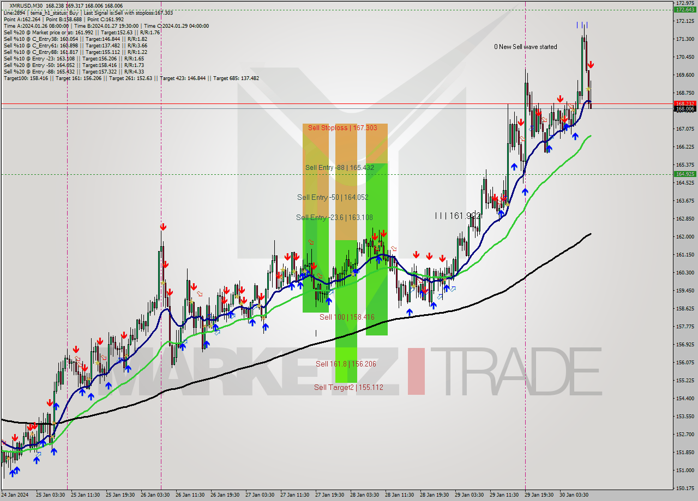Click the 'Line:2894' status line
The image size is (698, 501).
[x=88, y=13]
